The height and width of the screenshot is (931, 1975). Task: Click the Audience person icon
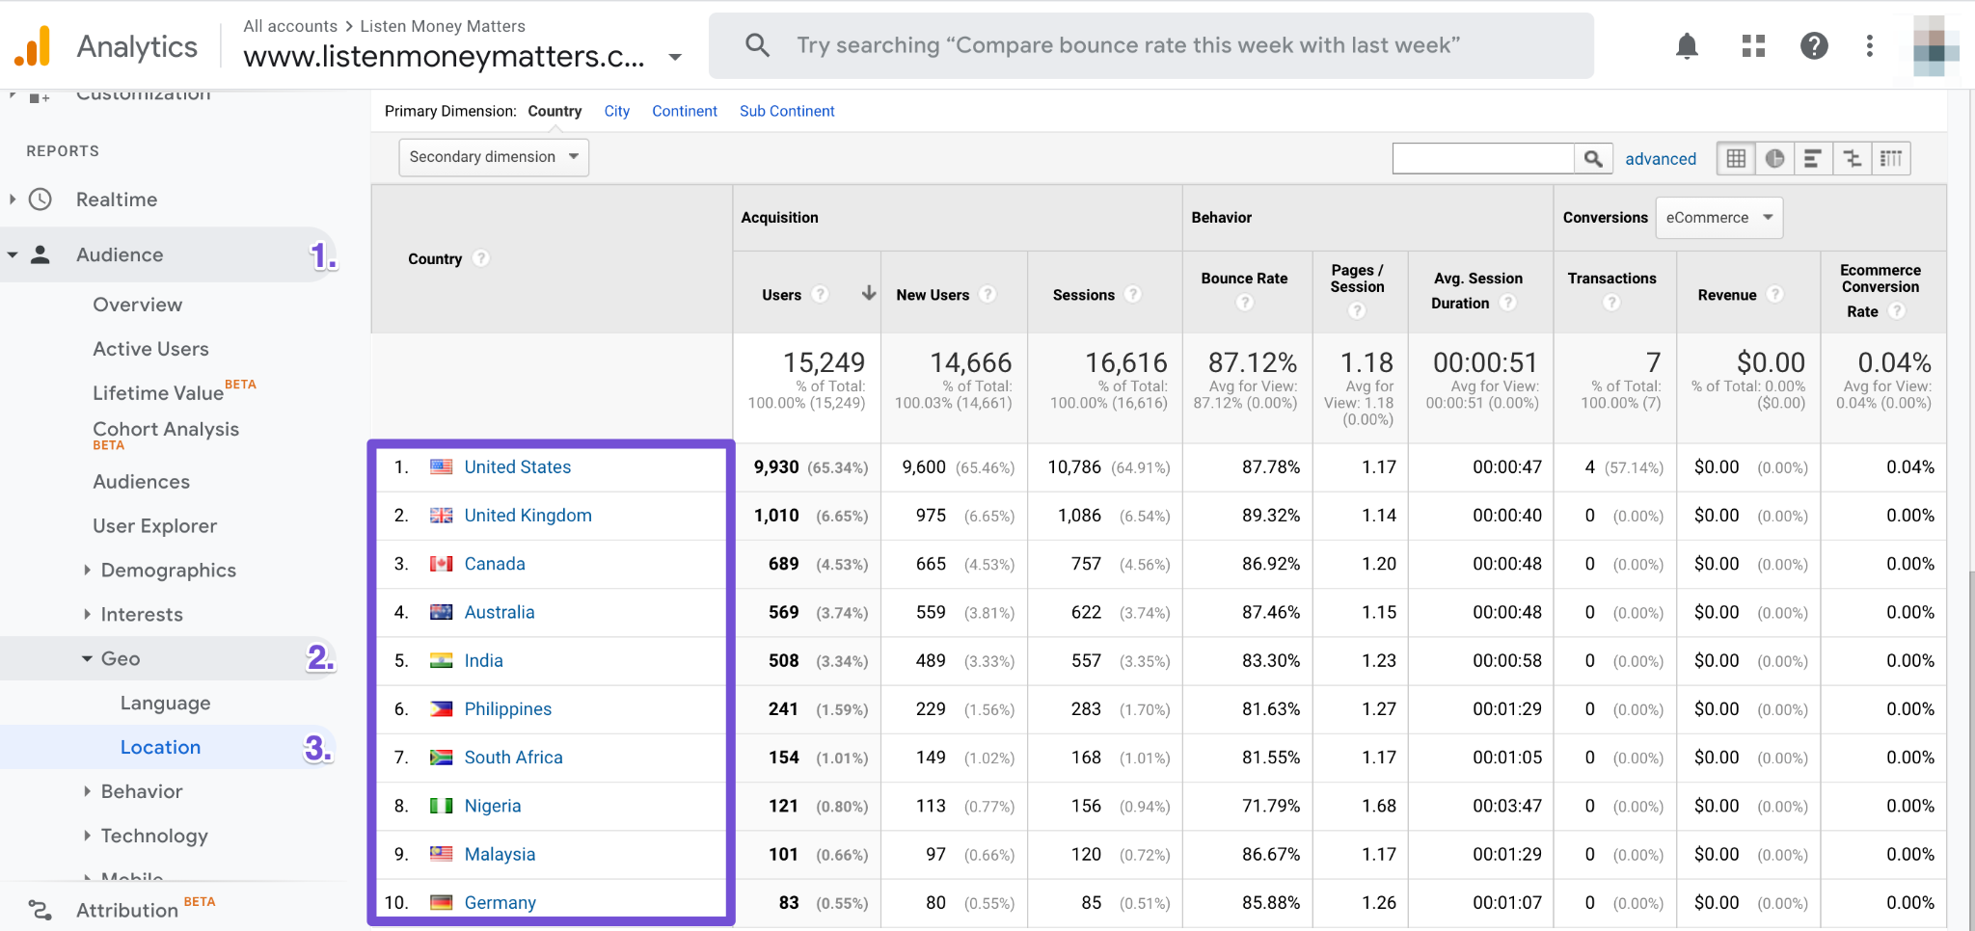pyautogui.click(x=41, y=254)
